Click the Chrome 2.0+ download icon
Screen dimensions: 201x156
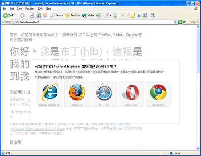coord(158,94)
